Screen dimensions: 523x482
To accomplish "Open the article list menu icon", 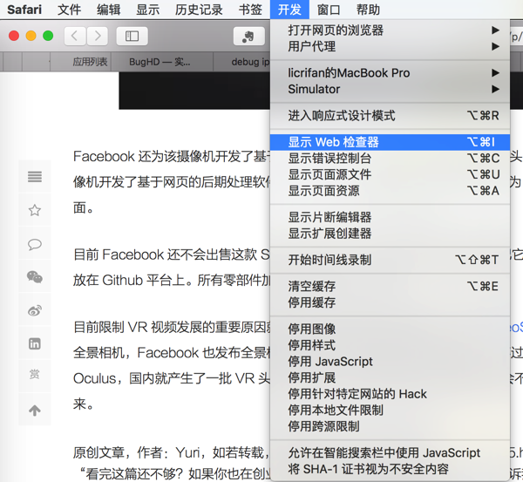I will point(35,176).
